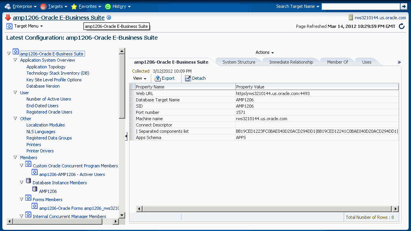Open the View dropdown menu

[140, 78]
